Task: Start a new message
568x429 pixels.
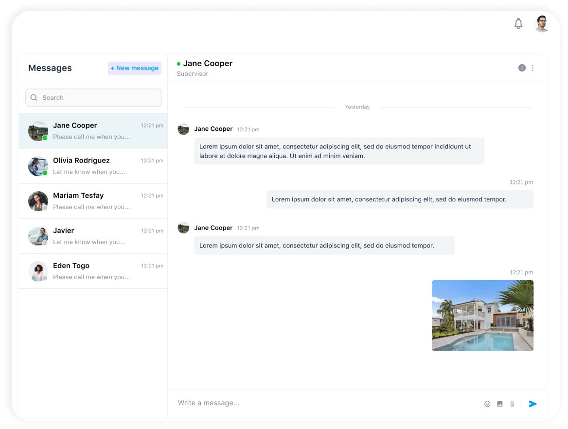Action: pos(135,68)
